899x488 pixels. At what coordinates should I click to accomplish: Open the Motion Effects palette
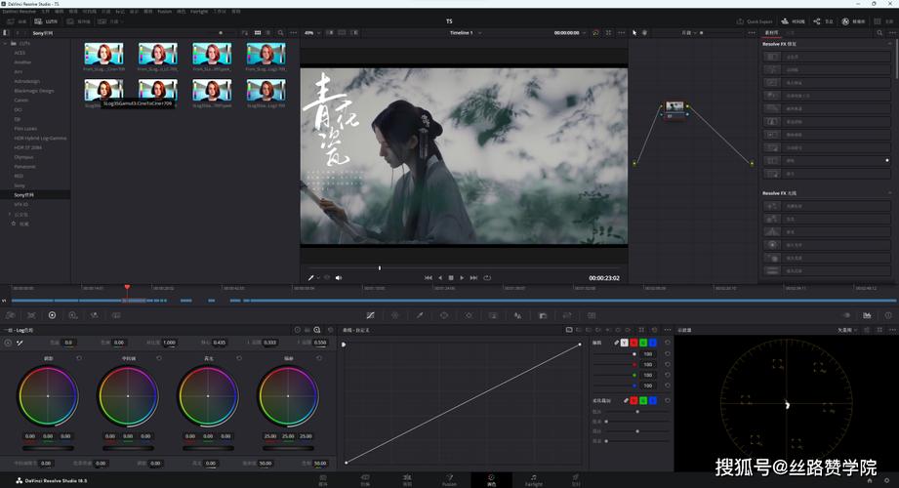coord(116,315)
